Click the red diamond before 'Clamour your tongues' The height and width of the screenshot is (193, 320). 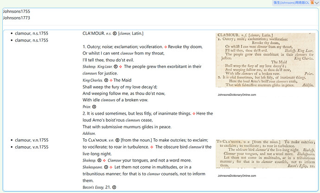click(104, 161)
